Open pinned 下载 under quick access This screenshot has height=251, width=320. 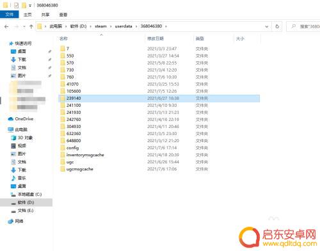coord(22,60)
